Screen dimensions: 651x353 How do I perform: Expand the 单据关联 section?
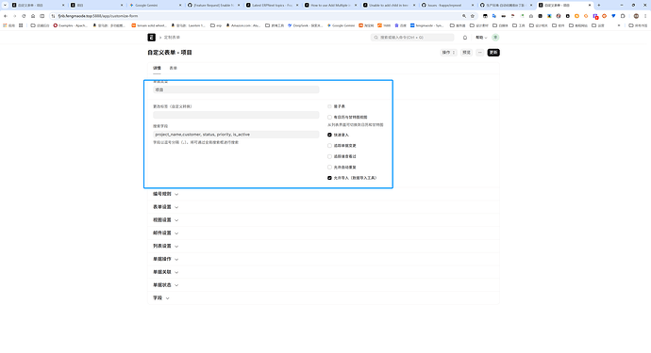[166, 272]
